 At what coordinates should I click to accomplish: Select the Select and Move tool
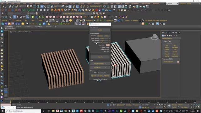coord(42,7)
